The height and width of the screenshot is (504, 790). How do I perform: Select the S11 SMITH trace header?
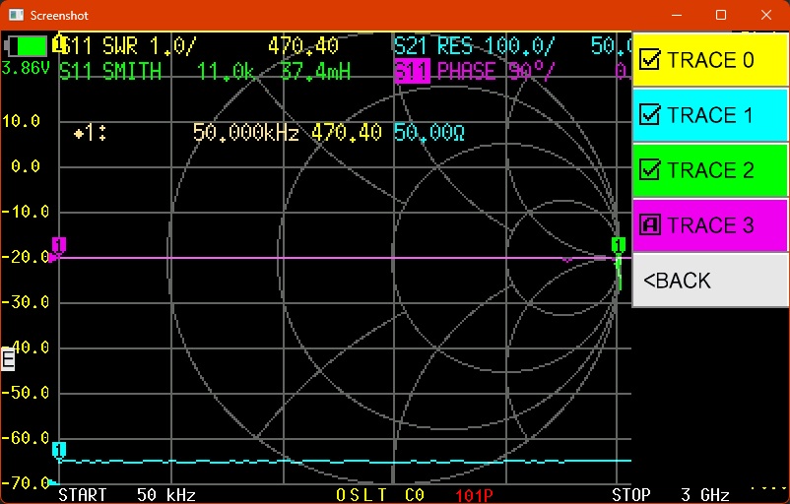pos(110,71)
